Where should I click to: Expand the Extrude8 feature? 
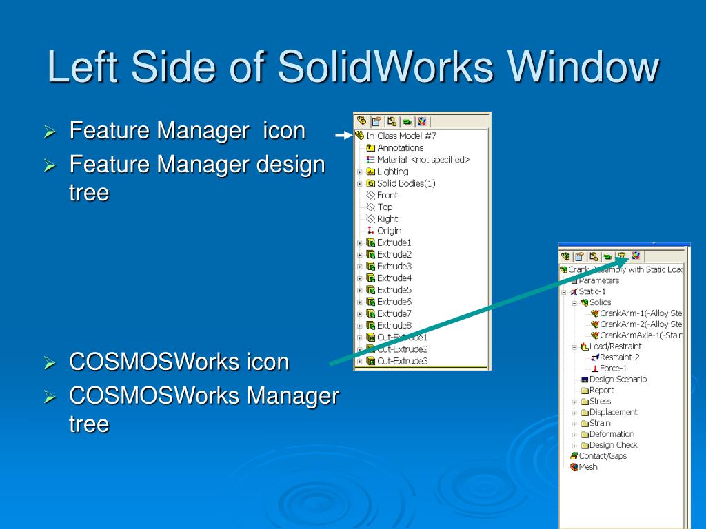360,326
